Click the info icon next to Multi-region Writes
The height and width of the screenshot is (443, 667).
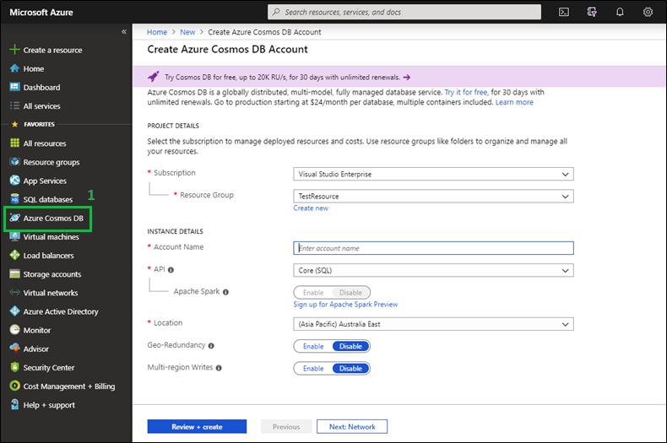[x=218, y=368]
